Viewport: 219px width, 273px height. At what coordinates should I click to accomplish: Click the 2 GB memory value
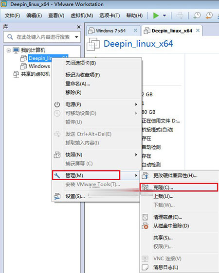147,95
